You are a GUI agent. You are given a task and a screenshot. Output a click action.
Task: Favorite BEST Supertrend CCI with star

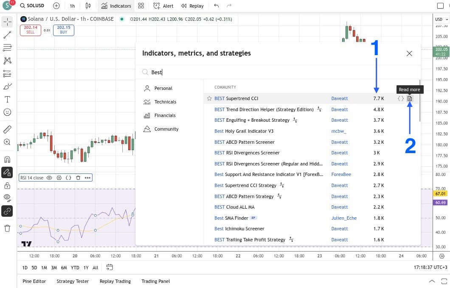[x=209, y=98]
